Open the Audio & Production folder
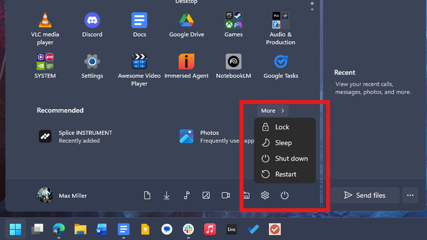427x240 pixels. [280, 28]
